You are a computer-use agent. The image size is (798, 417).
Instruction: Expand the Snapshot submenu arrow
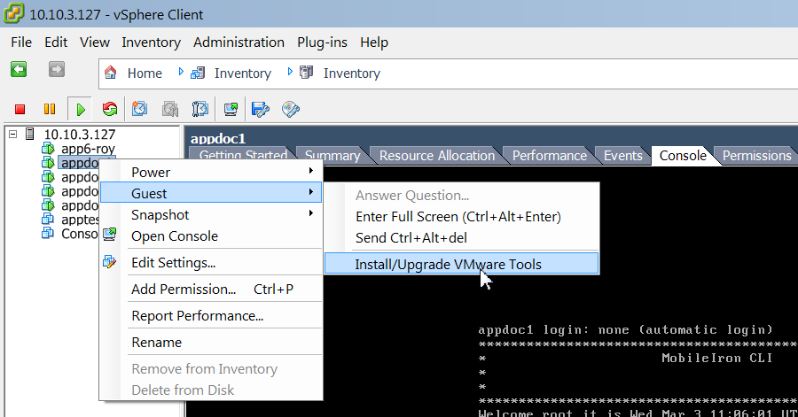pyautogui.click(x=310, y=213)
